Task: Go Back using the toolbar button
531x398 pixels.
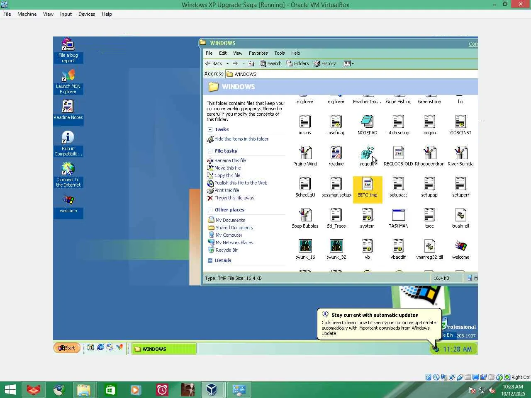Action: [x=214, y=63]
